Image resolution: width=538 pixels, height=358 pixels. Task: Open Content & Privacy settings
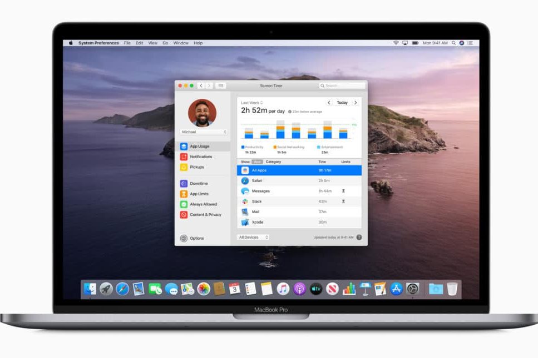(x=207, y=215)
